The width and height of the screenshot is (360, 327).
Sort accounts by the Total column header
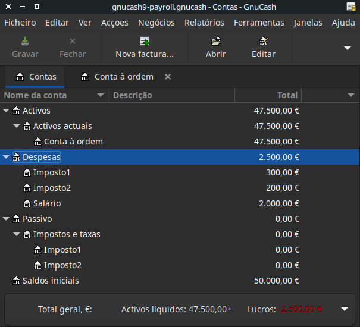[x=268, y=95]
